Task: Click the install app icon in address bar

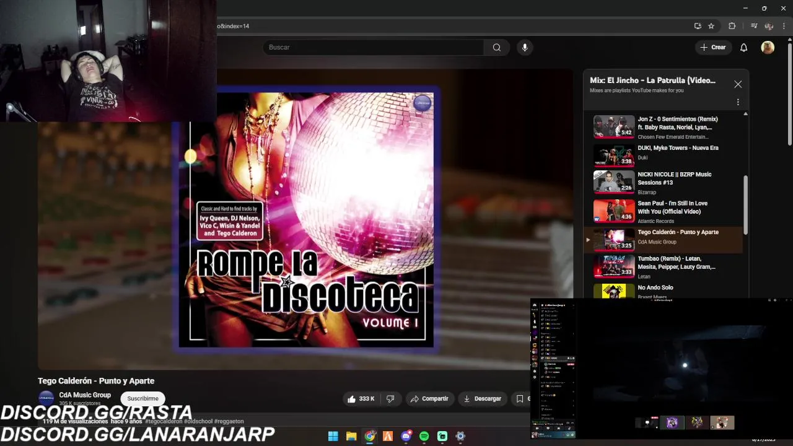Action: [x=698, y=26]
